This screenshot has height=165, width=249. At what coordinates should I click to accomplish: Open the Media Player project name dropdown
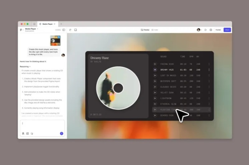[38, 29]
